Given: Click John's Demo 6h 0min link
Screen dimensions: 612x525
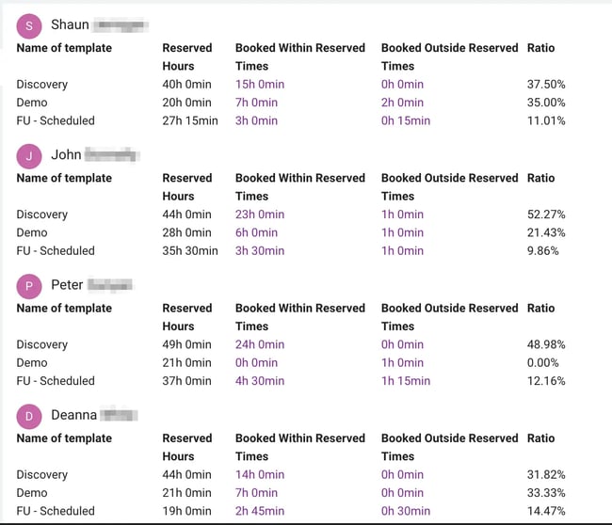Looking at the screenshot, I should 256,232.
